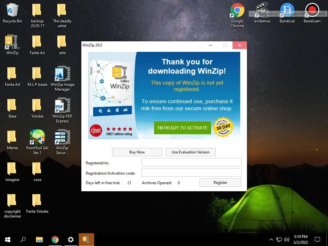
Task: Select the Fanta Art folder
Action: [12, 77]
